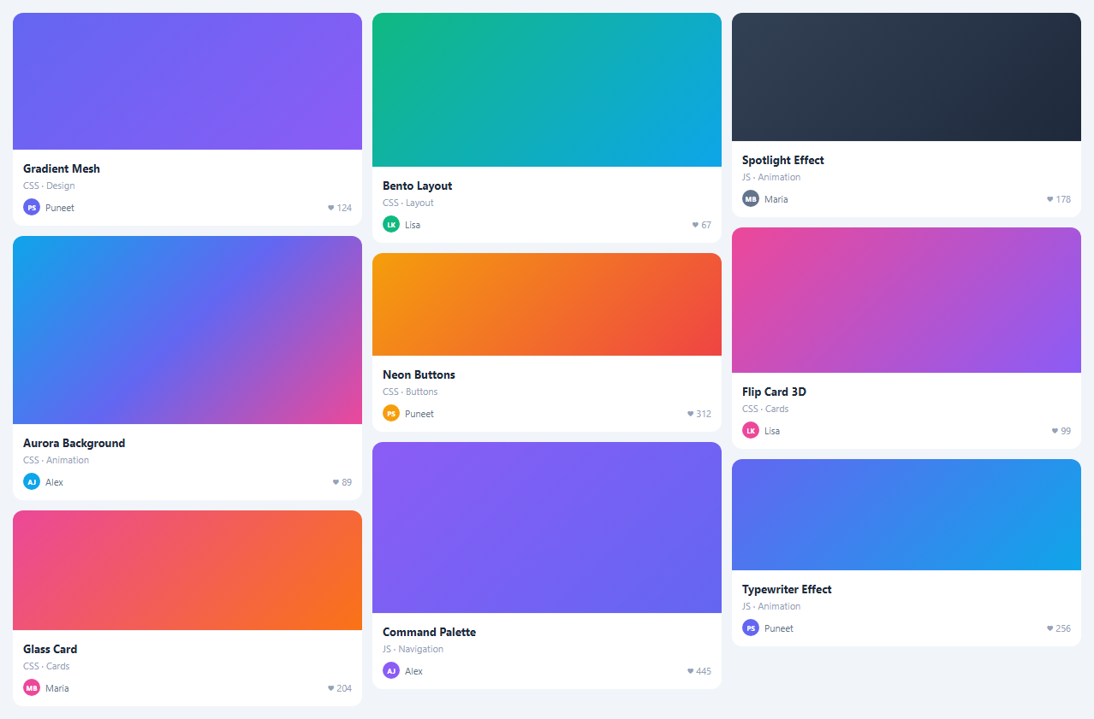
Task: Click the heart icon on Flip Card 3D
Action: click(x=1055, y=431)
